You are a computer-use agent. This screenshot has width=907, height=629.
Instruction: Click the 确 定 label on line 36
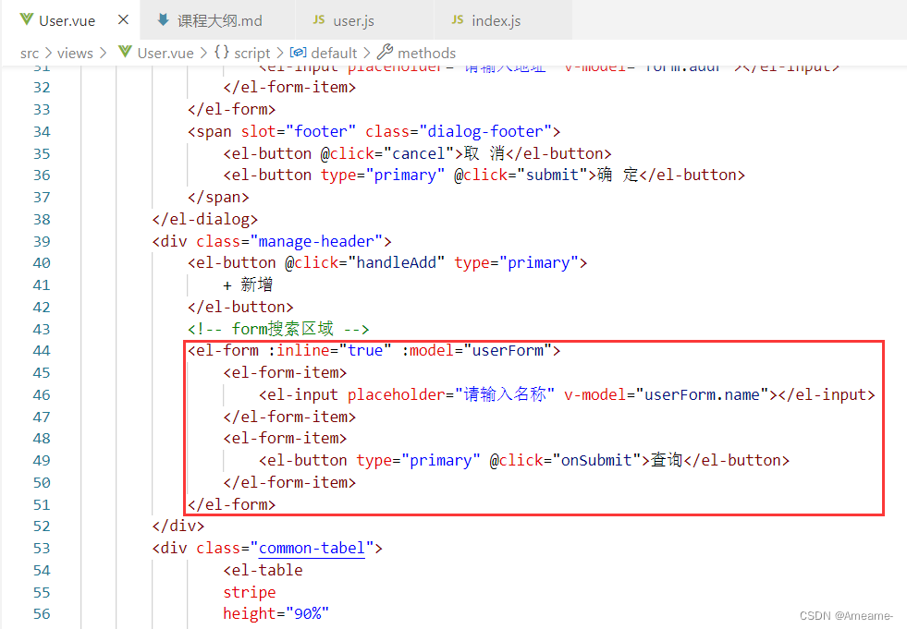(x=618, y=175)
